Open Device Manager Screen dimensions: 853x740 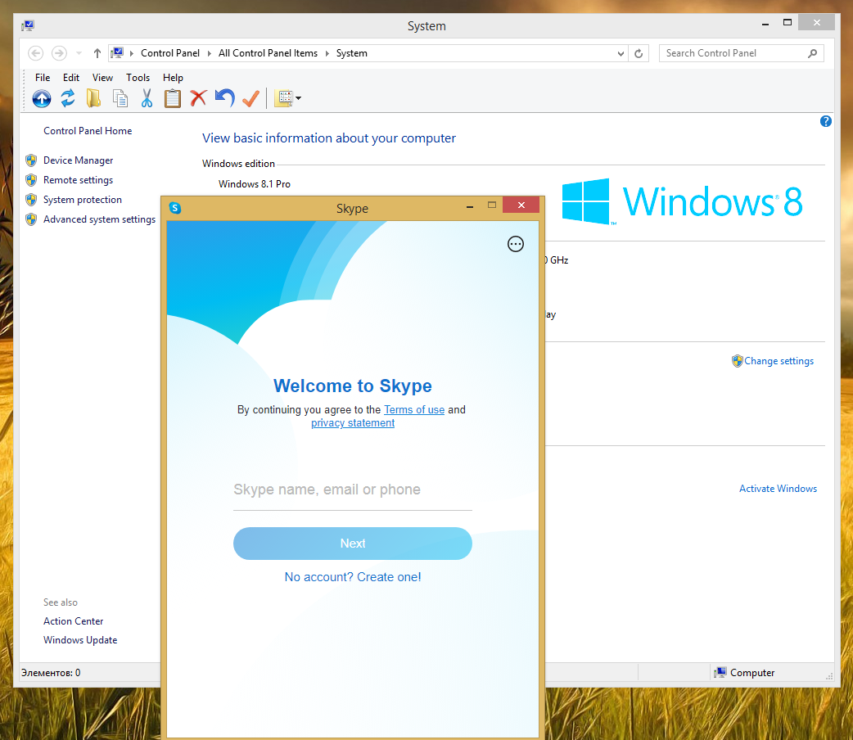(x=79, y=160)
